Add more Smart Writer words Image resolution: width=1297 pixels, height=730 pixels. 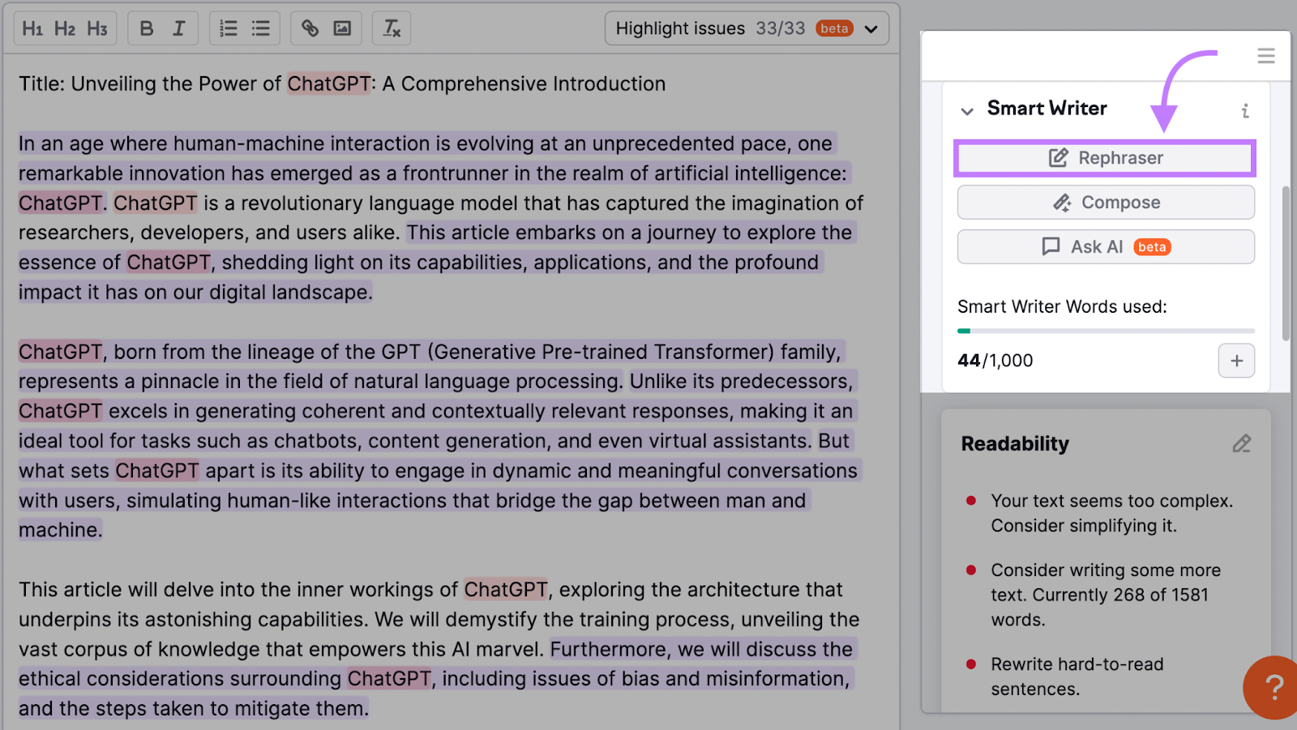[1236, 361]
